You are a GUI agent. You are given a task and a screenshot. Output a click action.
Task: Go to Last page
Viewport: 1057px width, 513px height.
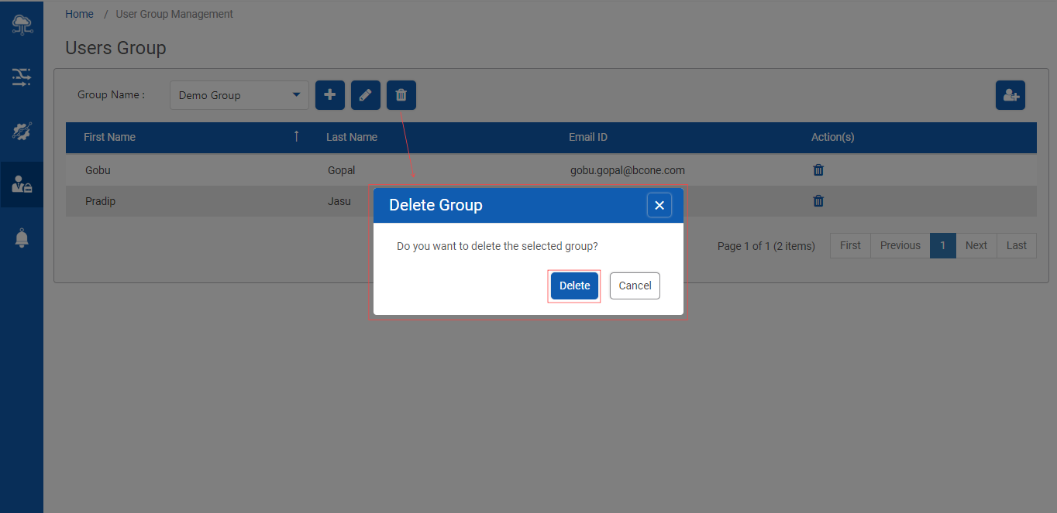click(1017, 245)
